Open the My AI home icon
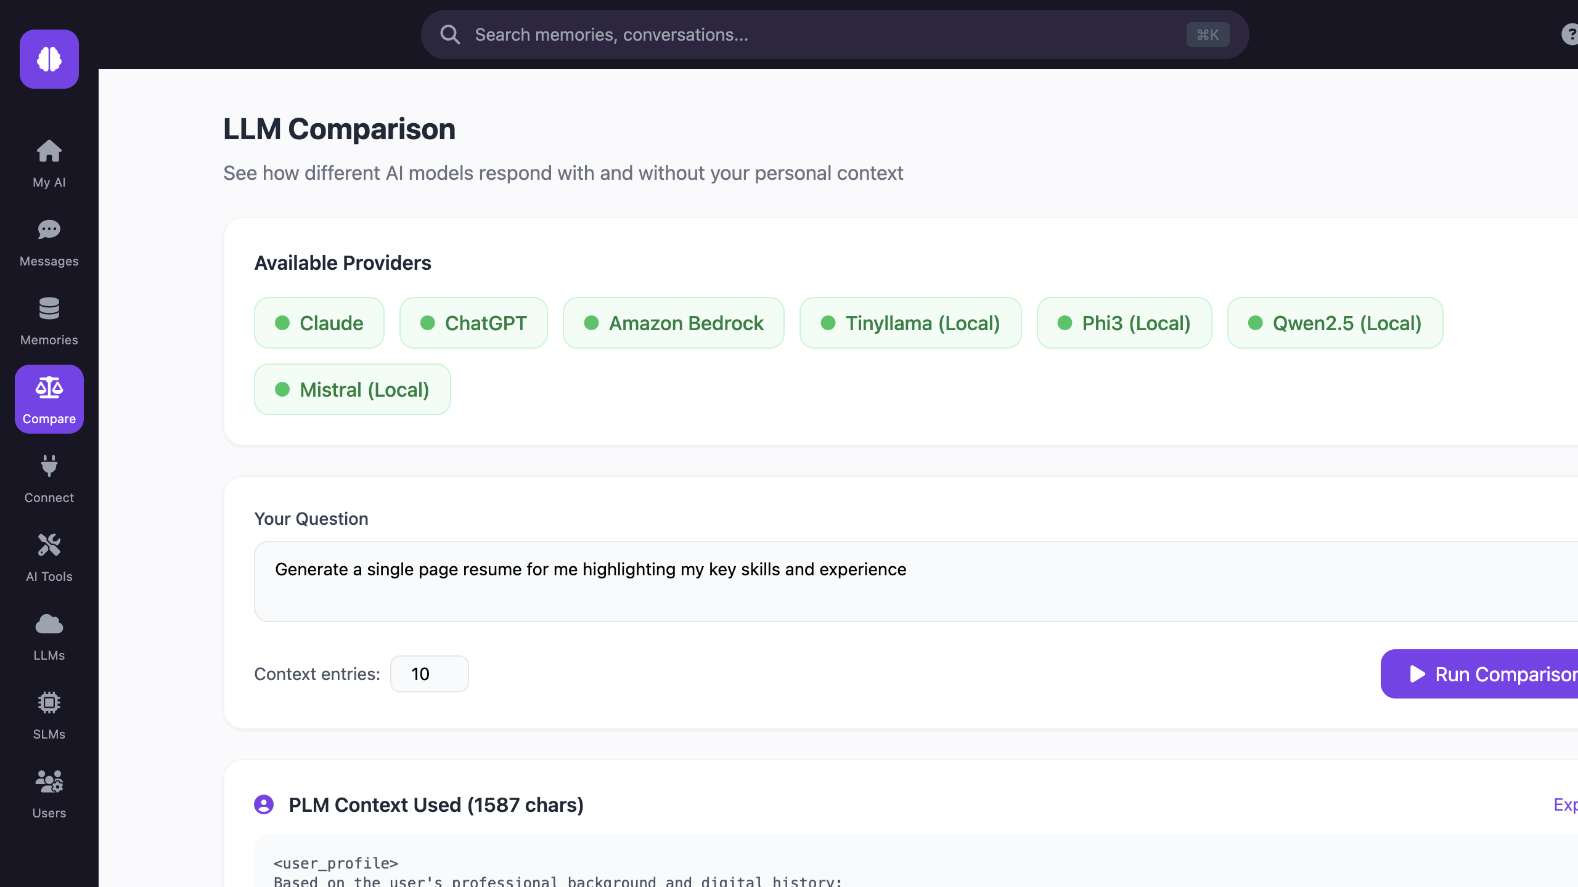The image size is (1578, 887). [x=49, y=152]
